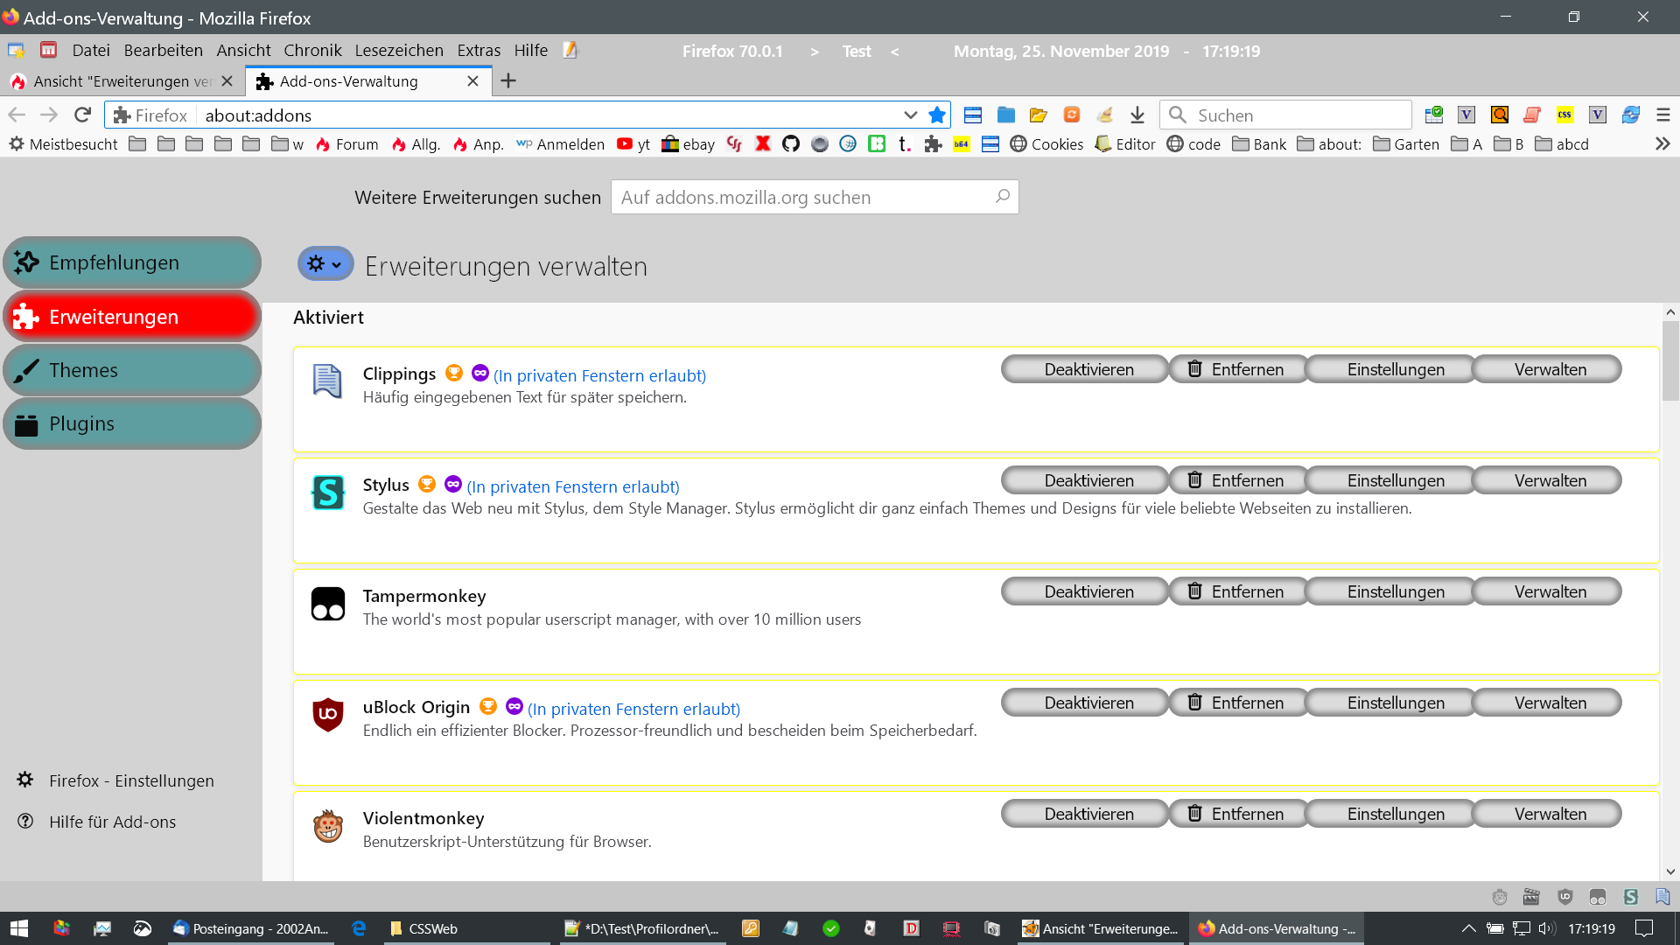Click the bookmark star in address bar
This screenshot has height=945, width=1680.
[937, 115]
